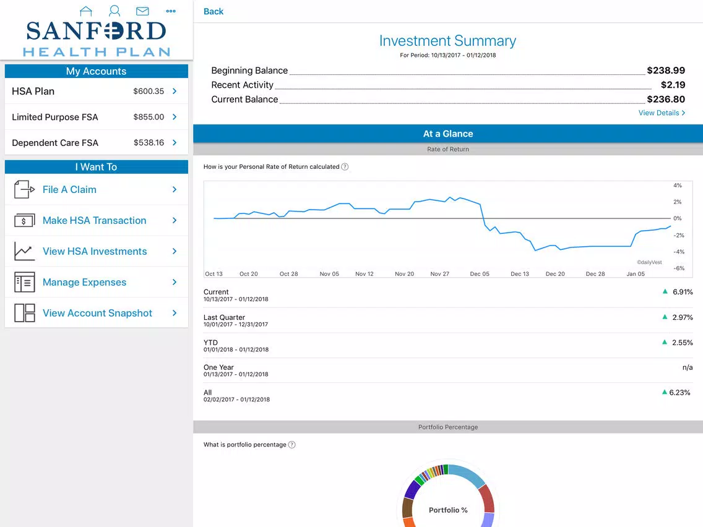
Task: Select View Account Snapshot link
Action: click(97, 313)
